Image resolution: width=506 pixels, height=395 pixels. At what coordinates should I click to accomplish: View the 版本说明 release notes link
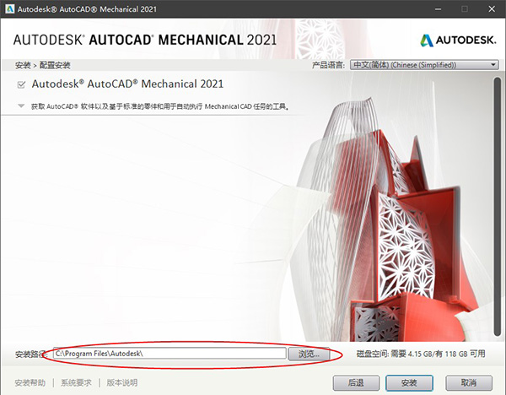click(x=122, y=383)
